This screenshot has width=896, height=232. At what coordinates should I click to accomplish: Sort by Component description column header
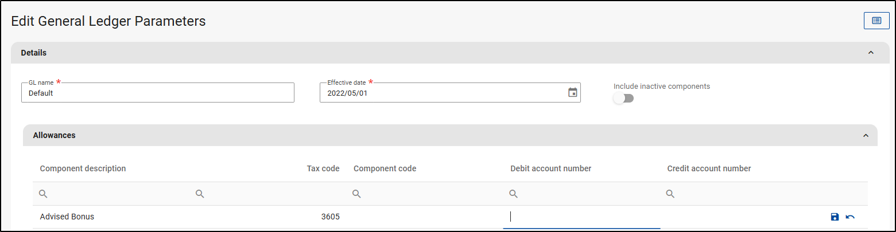pyautogui.click(x=83, y=168)
